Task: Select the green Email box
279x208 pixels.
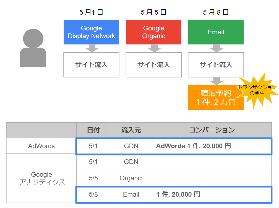Action: (216, 32)
